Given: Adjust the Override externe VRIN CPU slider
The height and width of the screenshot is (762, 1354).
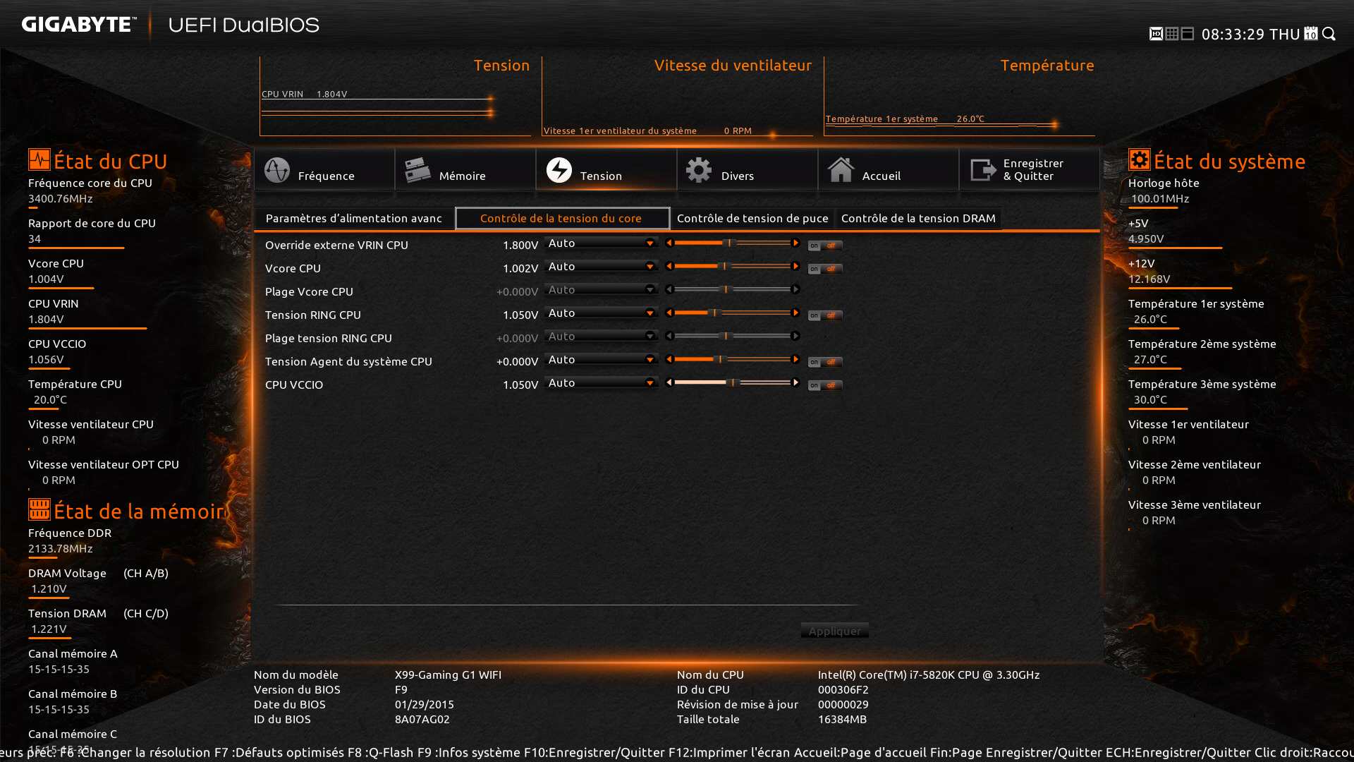Looking at the screenshot, I should 732,243.
